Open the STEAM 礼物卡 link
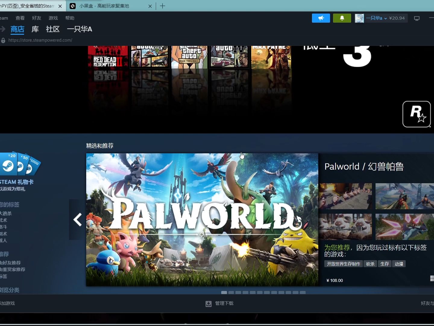The height and width of the screenshot is (326, 434). 17,182
